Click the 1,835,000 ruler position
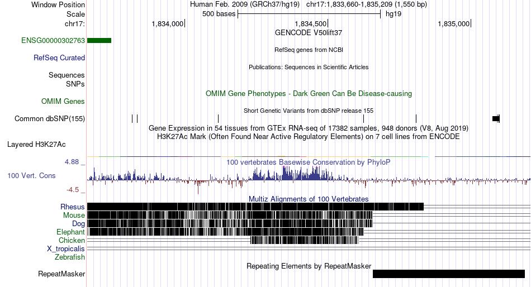The height and width of the screenshot is (287, 531). tap(454, 23)
